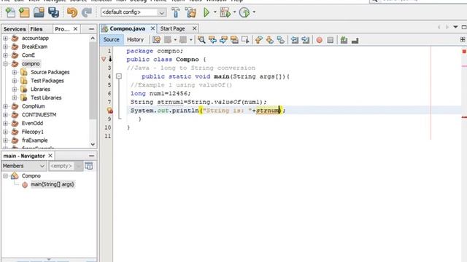The height and width of the screenshot is (262, 467).
Task: Clean and build the project
Action: [190, 12]
